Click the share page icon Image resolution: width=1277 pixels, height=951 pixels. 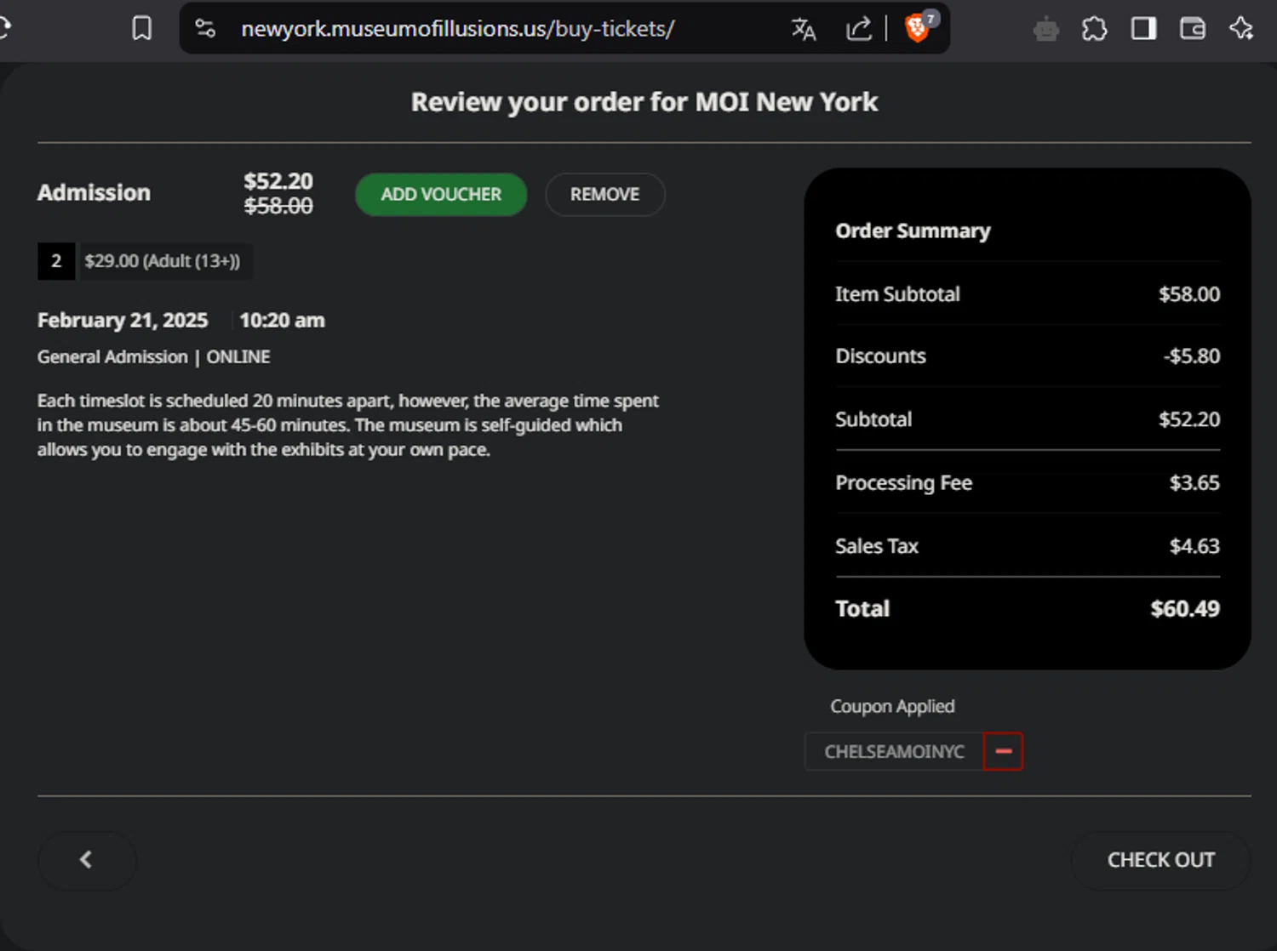coord(859,29)
